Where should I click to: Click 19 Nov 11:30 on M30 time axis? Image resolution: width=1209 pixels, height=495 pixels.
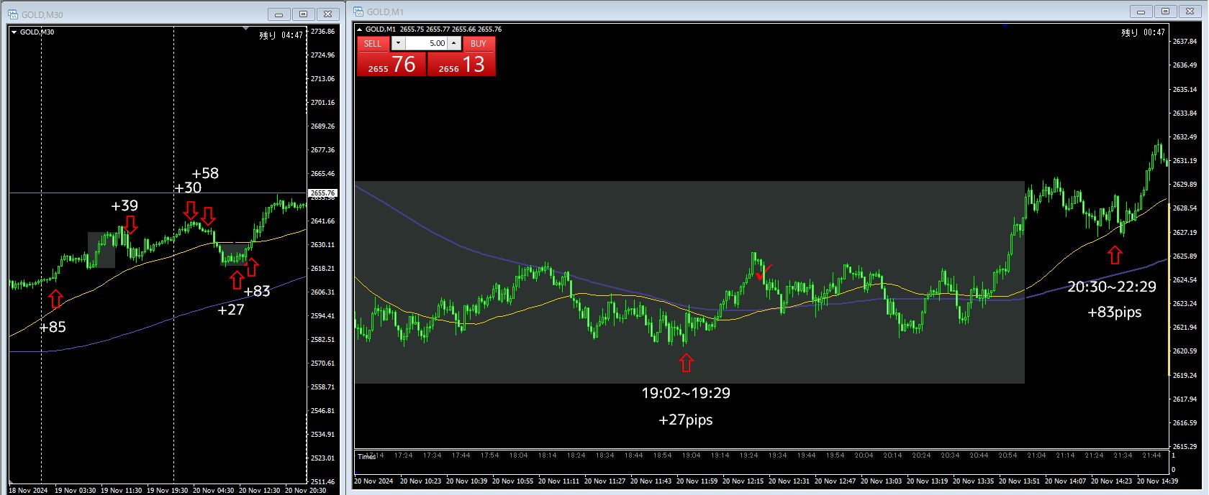[x=121, y=491]
